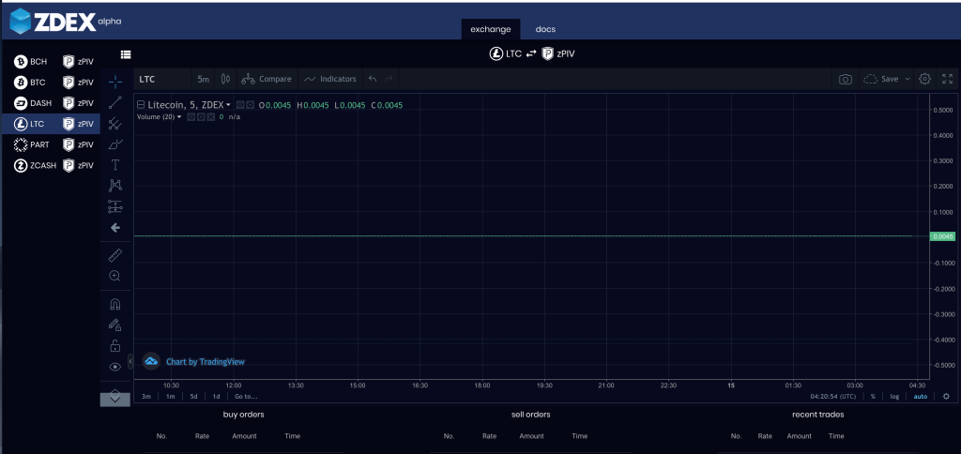
Task: Open Volume indicator settings gear
Action: click(201, 116)
